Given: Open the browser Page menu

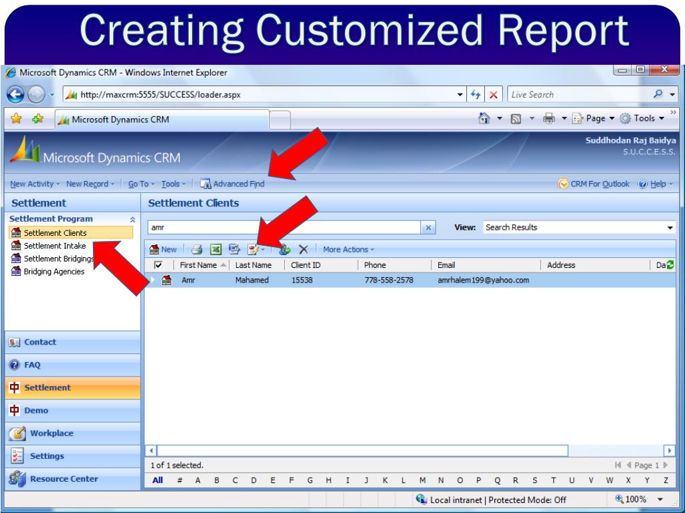Looking at the screenshot, I should 593,118.
